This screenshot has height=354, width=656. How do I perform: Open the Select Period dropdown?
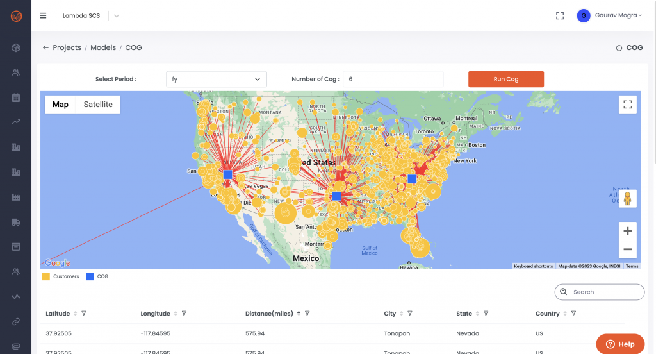pyautogui.click(x=216, y=79)
